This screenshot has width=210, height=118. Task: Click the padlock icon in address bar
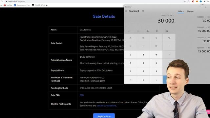tap(6, 1)
